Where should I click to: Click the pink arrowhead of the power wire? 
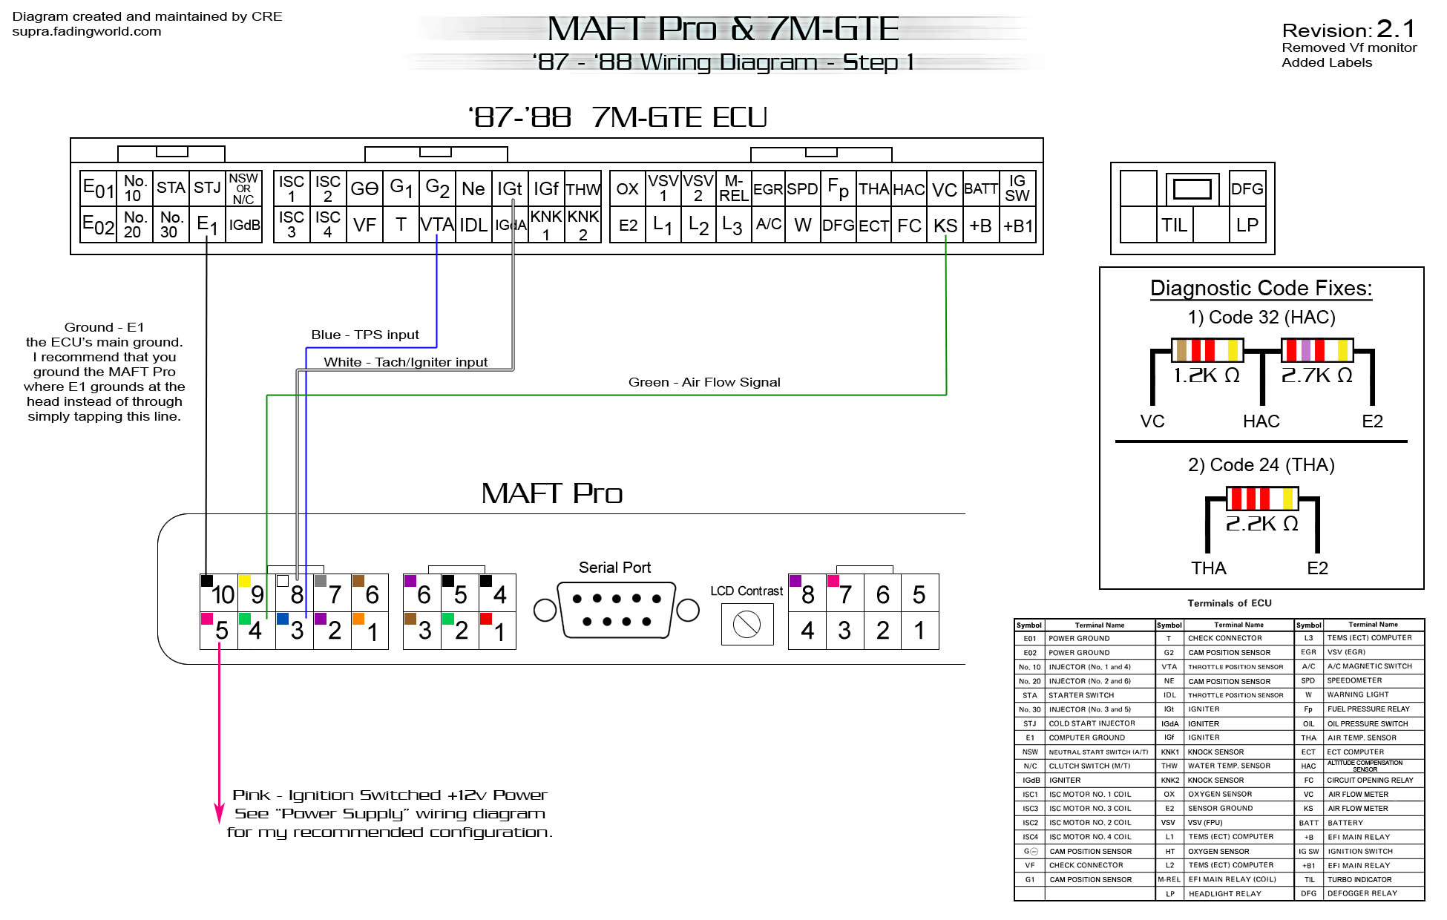[x=219, y=812]
